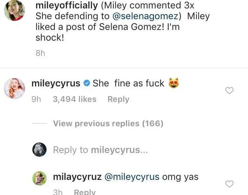Click the 9h timestamp on the mileycyrus comment
This screenshot has height=195, width=248.
click(x=36, y=99)
